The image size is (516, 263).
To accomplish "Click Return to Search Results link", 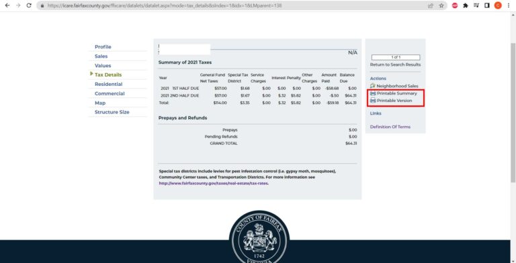I will coord(395,64).
